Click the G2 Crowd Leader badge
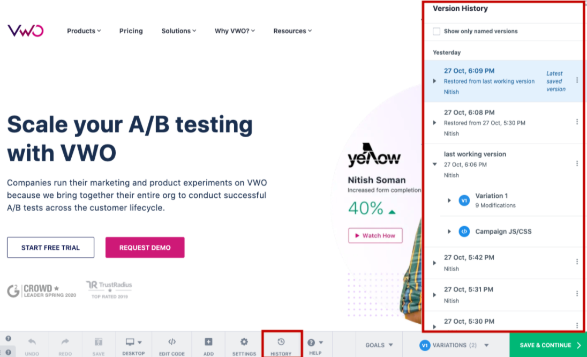587x357 pixels. 42,291
